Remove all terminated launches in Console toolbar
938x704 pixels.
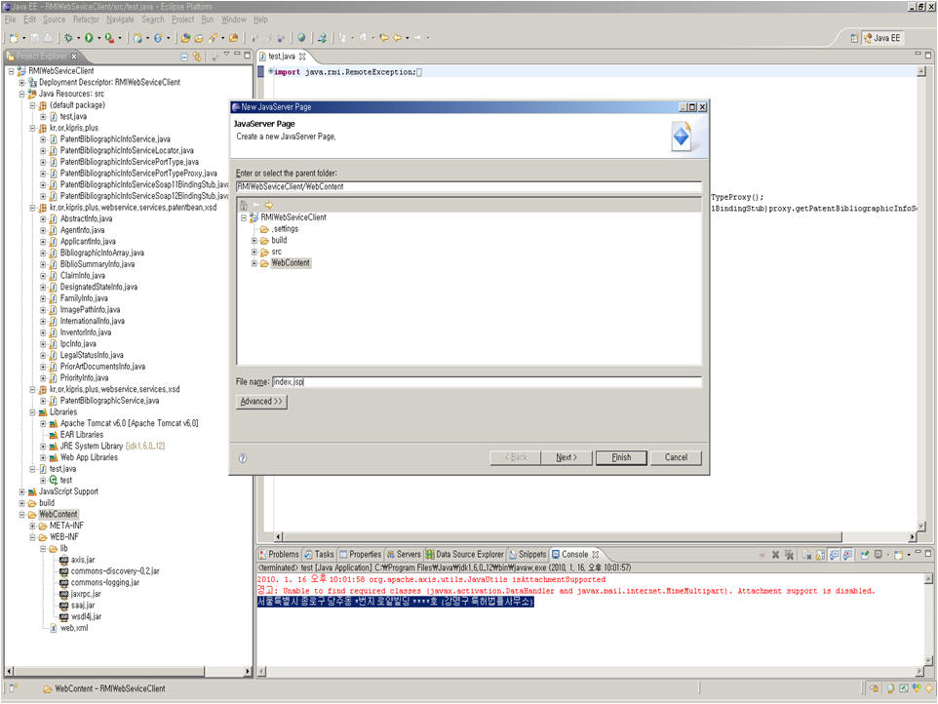789,554
